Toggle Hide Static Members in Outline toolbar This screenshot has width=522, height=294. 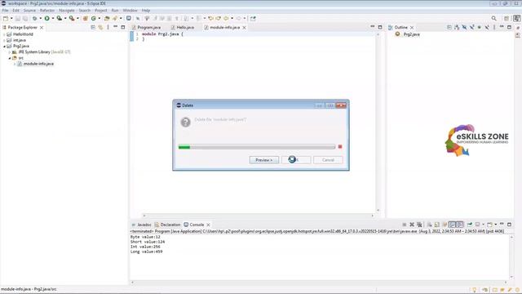tap(472, 27)
